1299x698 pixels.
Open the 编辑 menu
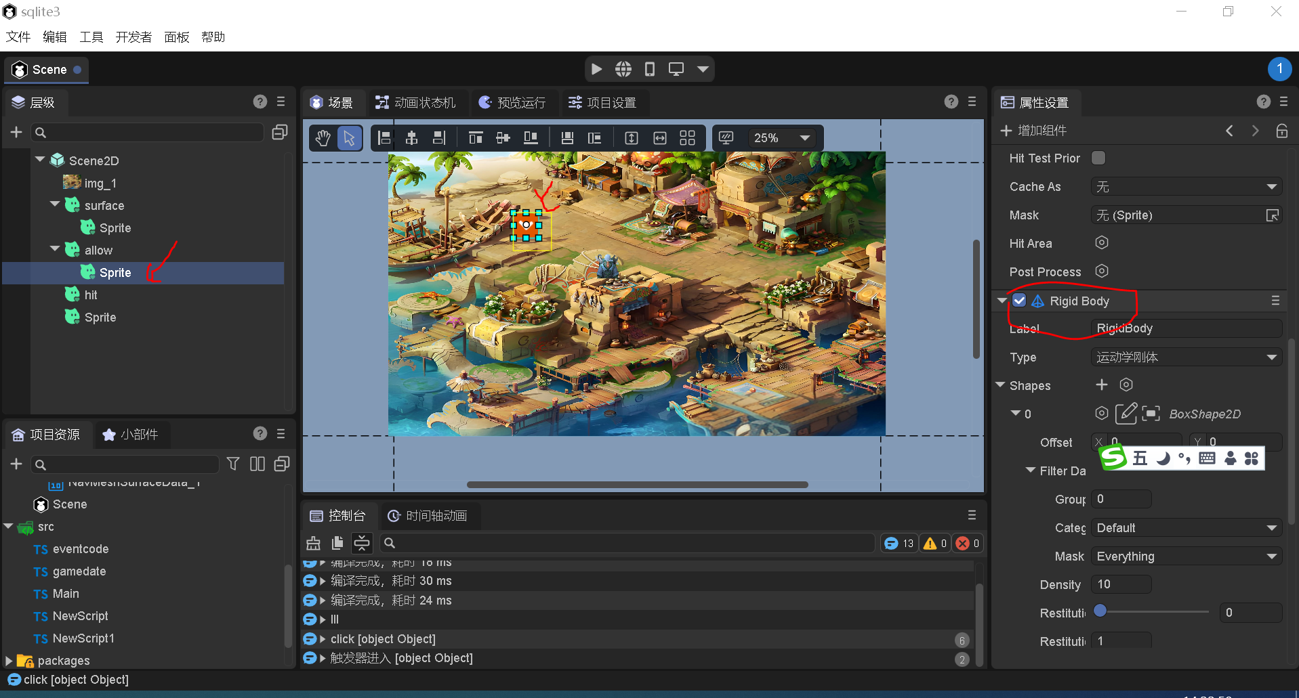click(x=55, y=37)
